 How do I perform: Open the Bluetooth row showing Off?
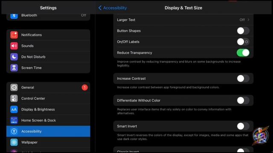(x=48, y=17)
